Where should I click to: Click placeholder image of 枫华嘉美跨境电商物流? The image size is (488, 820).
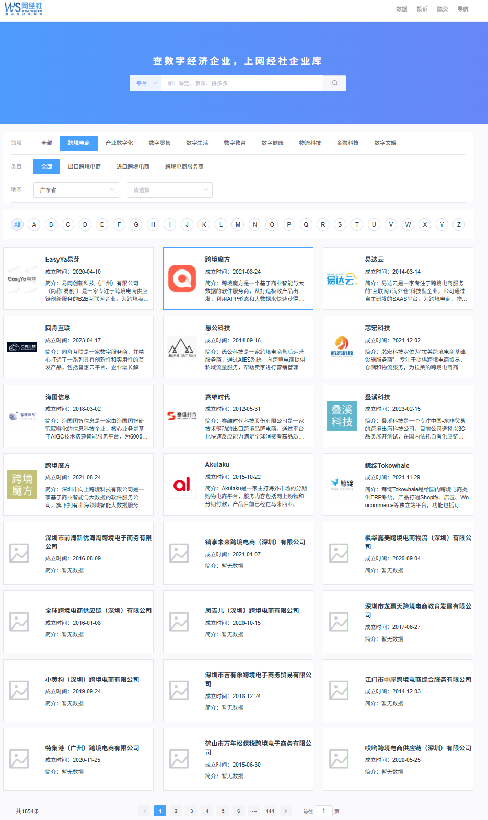[x=339, y=553]
